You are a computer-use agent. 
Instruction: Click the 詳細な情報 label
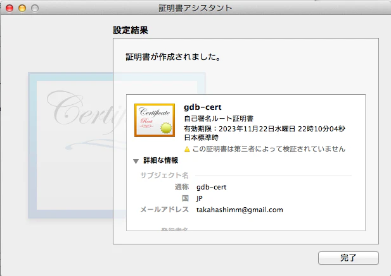point(160,160)
